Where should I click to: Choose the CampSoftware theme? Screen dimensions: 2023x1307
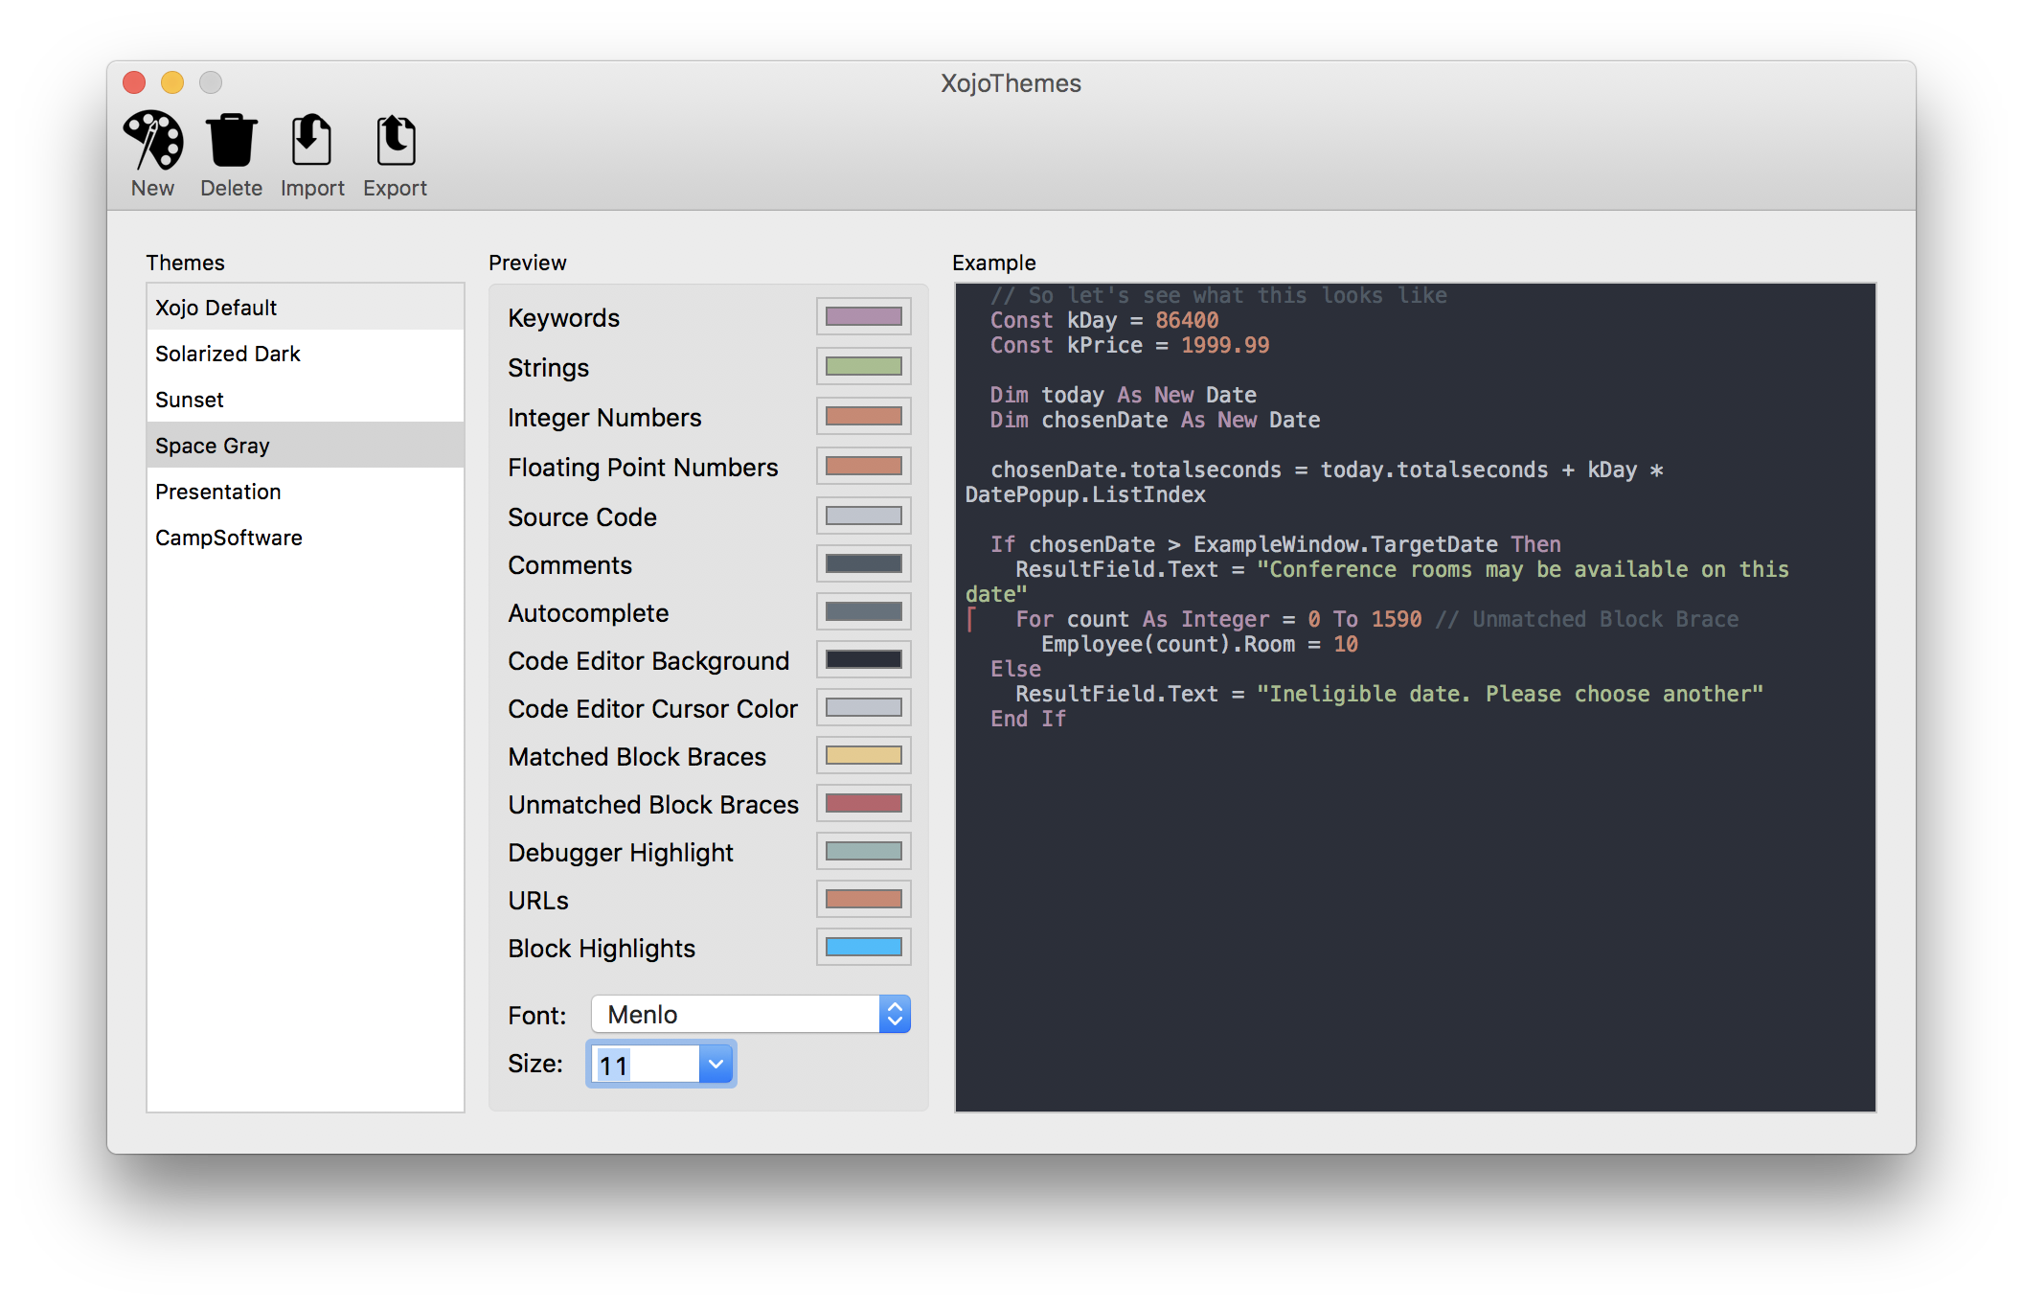(306, 538)
